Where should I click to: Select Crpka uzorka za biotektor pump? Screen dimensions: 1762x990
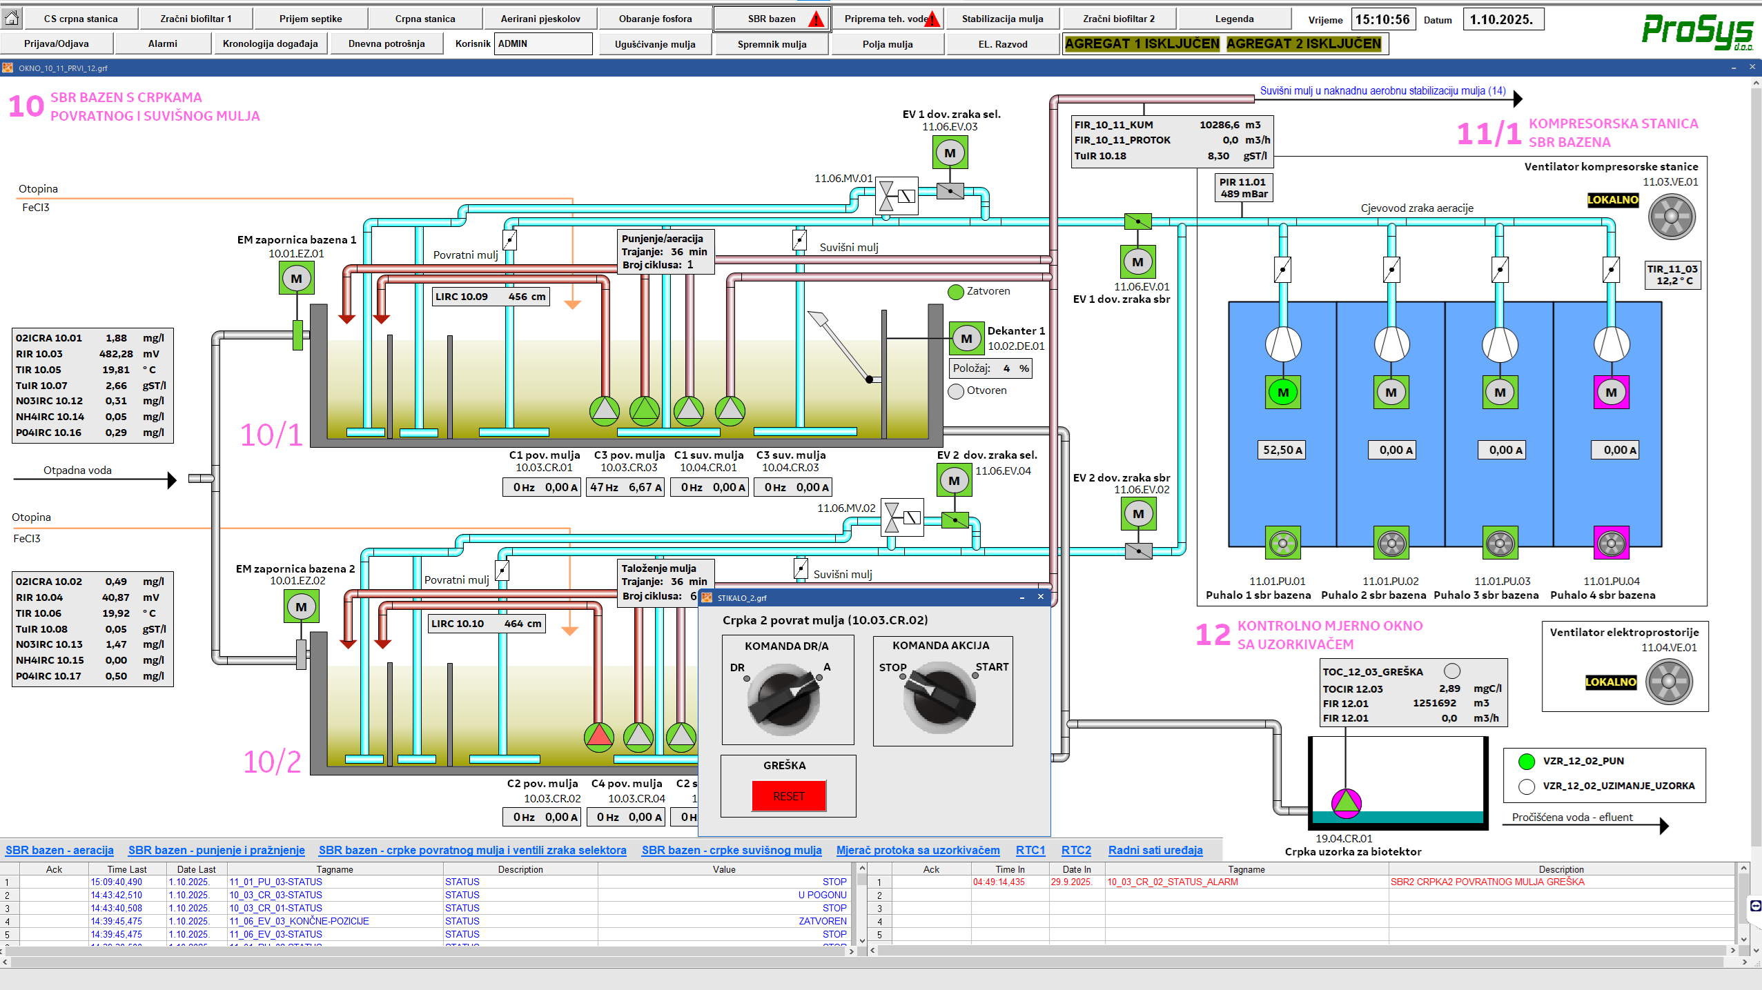coord(1345,803)
